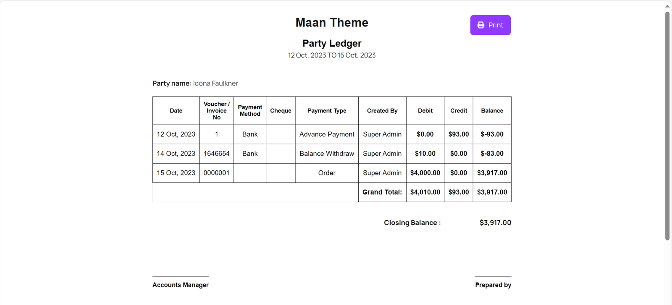Click the printer icon

481,25
